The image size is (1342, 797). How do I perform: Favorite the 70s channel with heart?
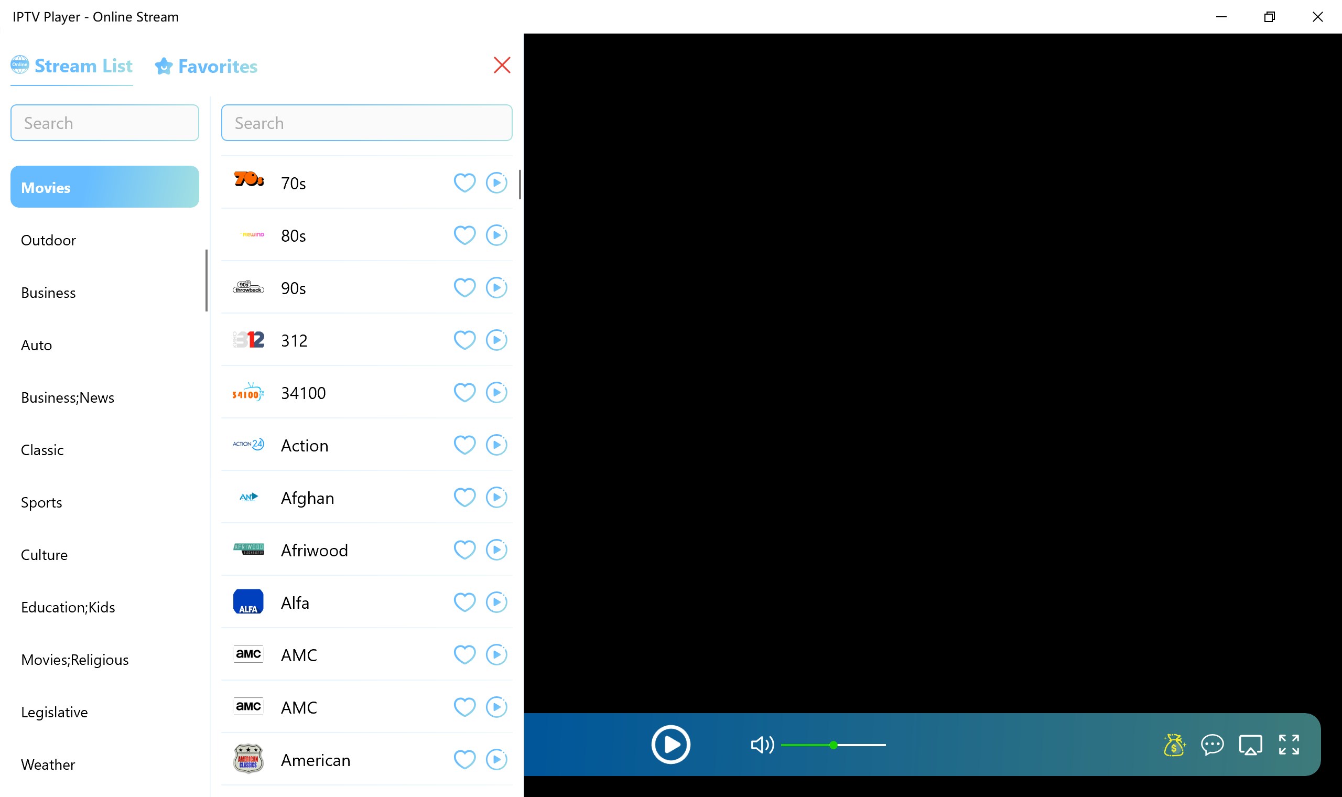coord(464,183)
